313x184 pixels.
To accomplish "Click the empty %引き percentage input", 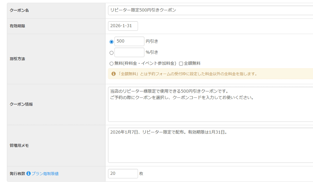I will pos(129,52).
